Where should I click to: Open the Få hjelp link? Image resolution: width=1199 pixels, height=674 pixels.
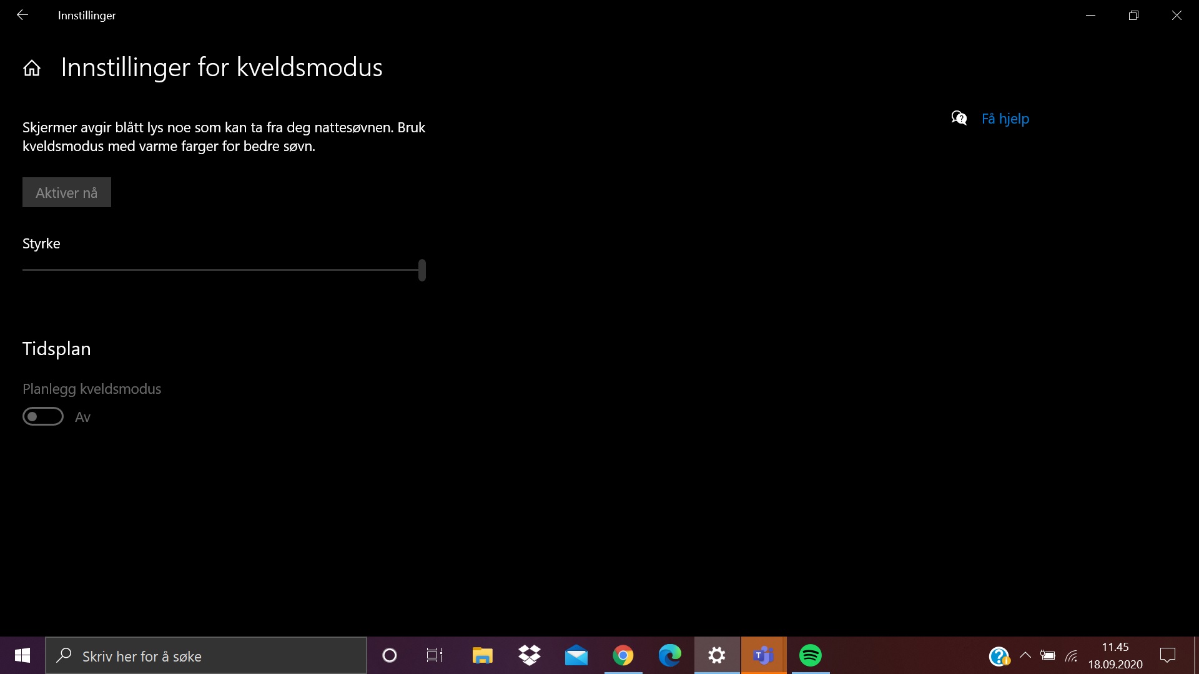[x=1005, y=119]
